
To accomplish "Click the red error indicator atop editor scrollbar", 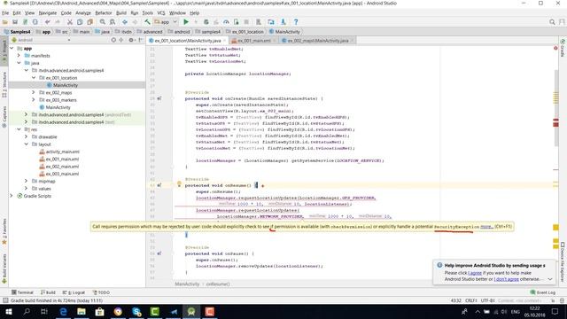I will click(555, 48).
